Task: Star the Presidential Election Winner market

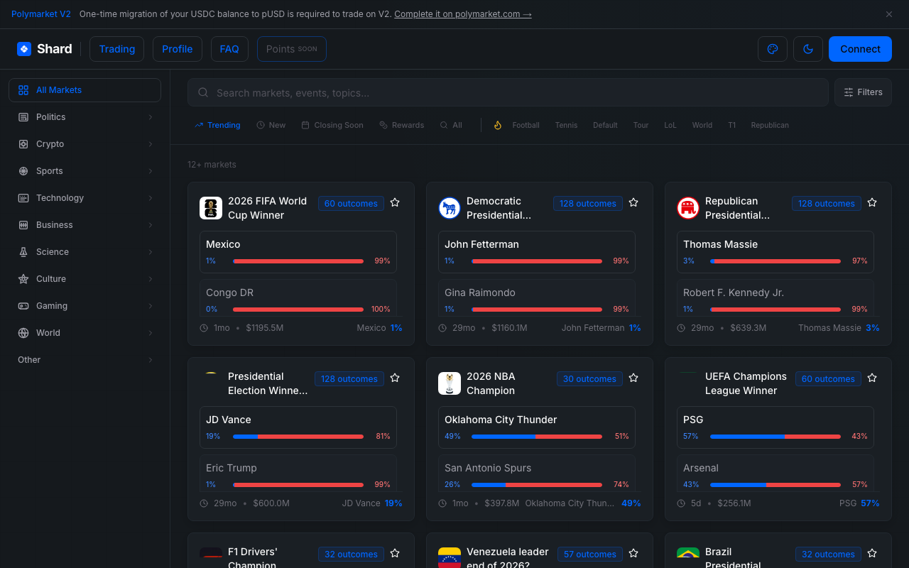Action: (395, 378)
